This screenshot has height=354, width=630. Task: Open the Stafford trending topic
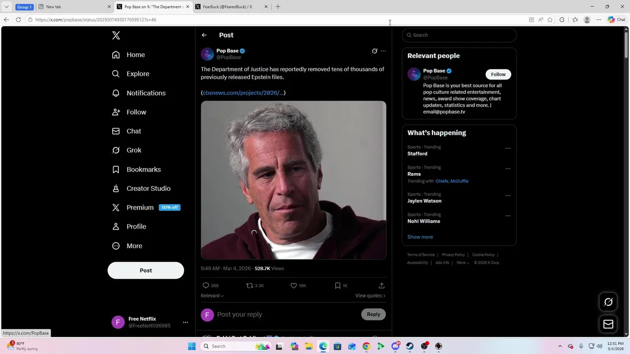(x=417, y=154)
